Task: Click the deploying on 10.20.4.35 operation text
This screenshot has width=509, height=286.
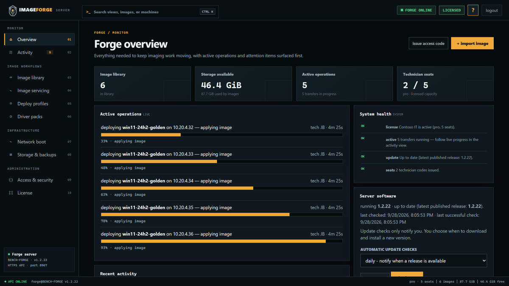Action: [x=166, y=208]
